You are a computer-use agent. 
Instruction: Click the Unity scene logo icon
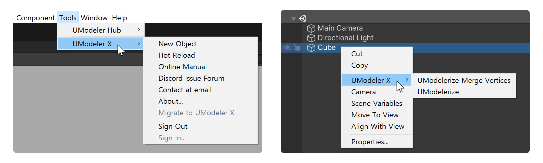(x=302, y=18)
